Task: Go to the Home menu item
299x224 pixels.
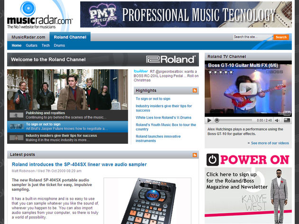Action: (x=17, y=45)
